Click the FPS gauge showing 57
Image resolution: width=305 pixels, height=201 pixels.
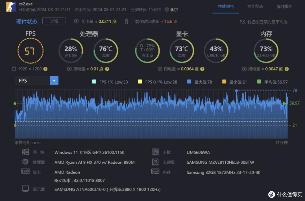30,51
